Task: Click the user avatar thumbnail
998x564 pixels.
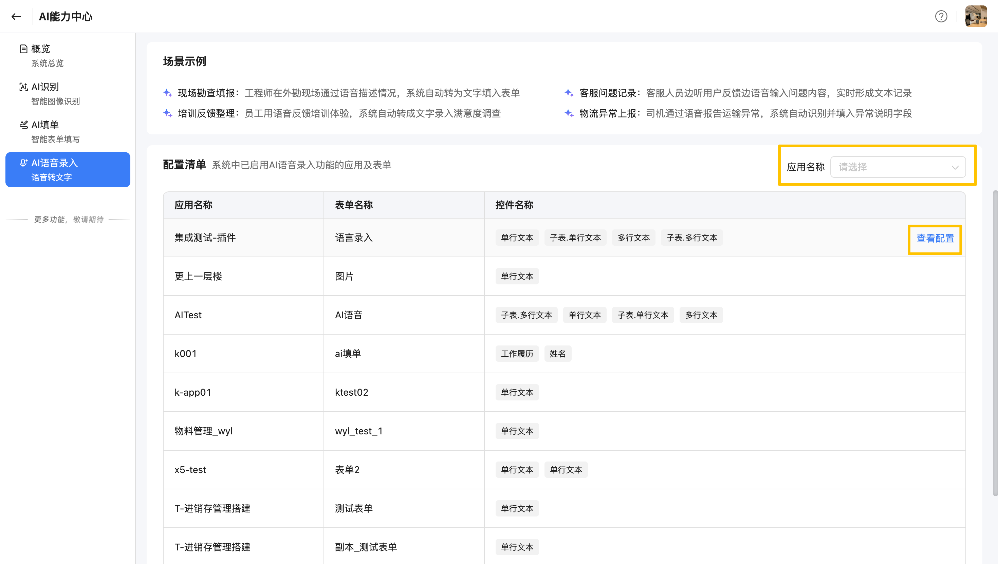Action: (976, 16)
